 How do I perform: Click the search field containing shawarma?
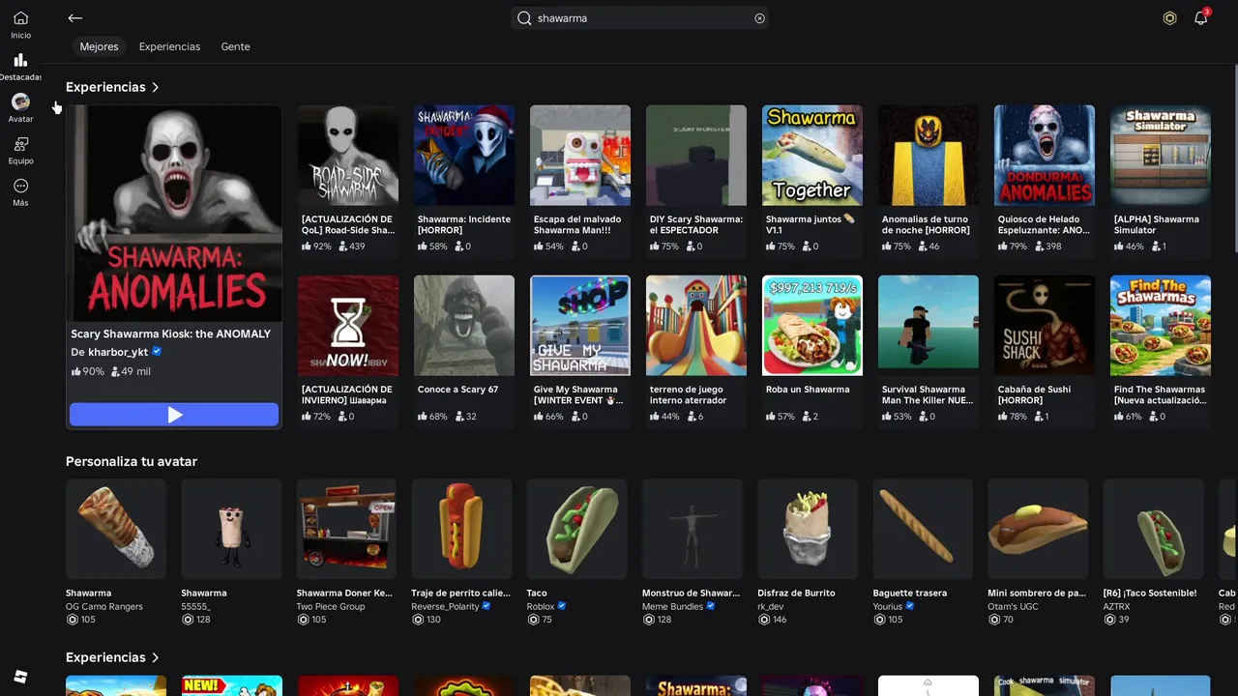[x=639, y=18]
